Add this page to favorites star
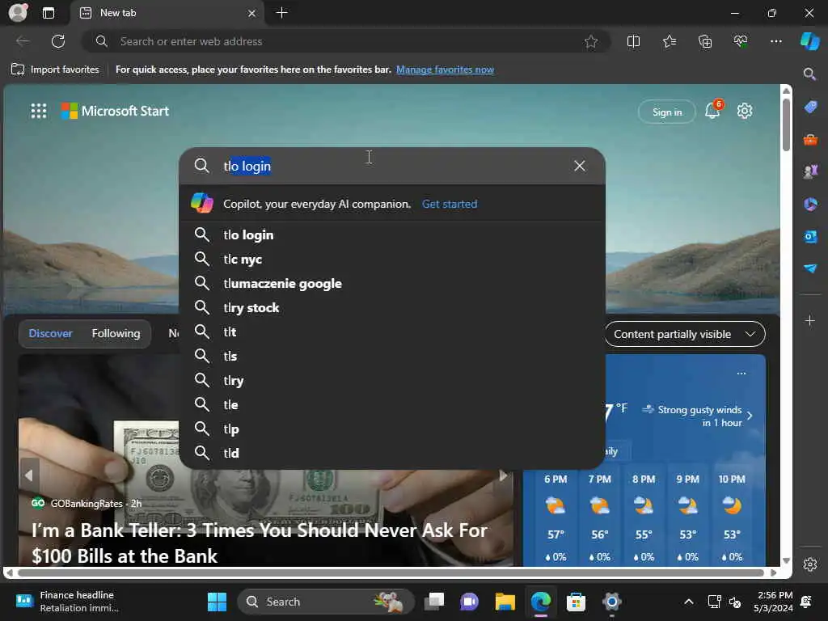 click(591, 41)
